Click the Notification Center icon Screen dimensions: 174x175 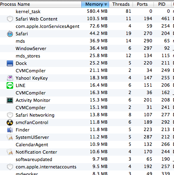(x=10, y=152)
